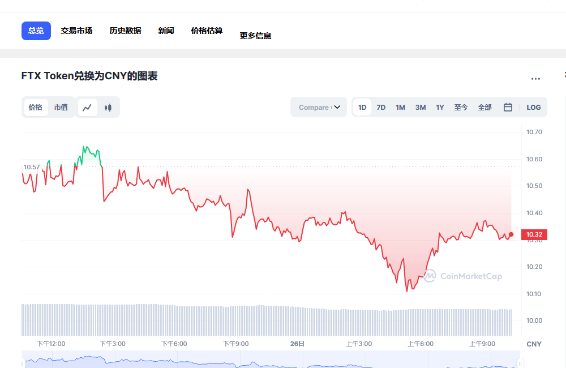Click the CNY currency label
The height and width of the screenshot is (368, 566).
click(x=534, y=344)
